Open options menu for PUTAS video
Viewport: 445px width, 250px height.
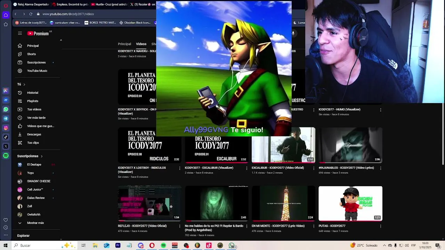click(x=381, y=226)
